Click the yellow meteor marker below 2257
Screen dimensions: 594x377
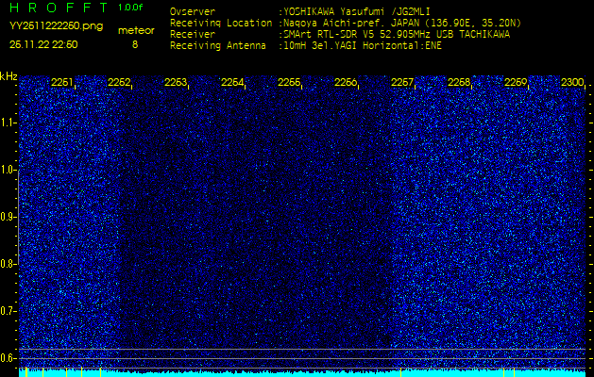[400, 372]
